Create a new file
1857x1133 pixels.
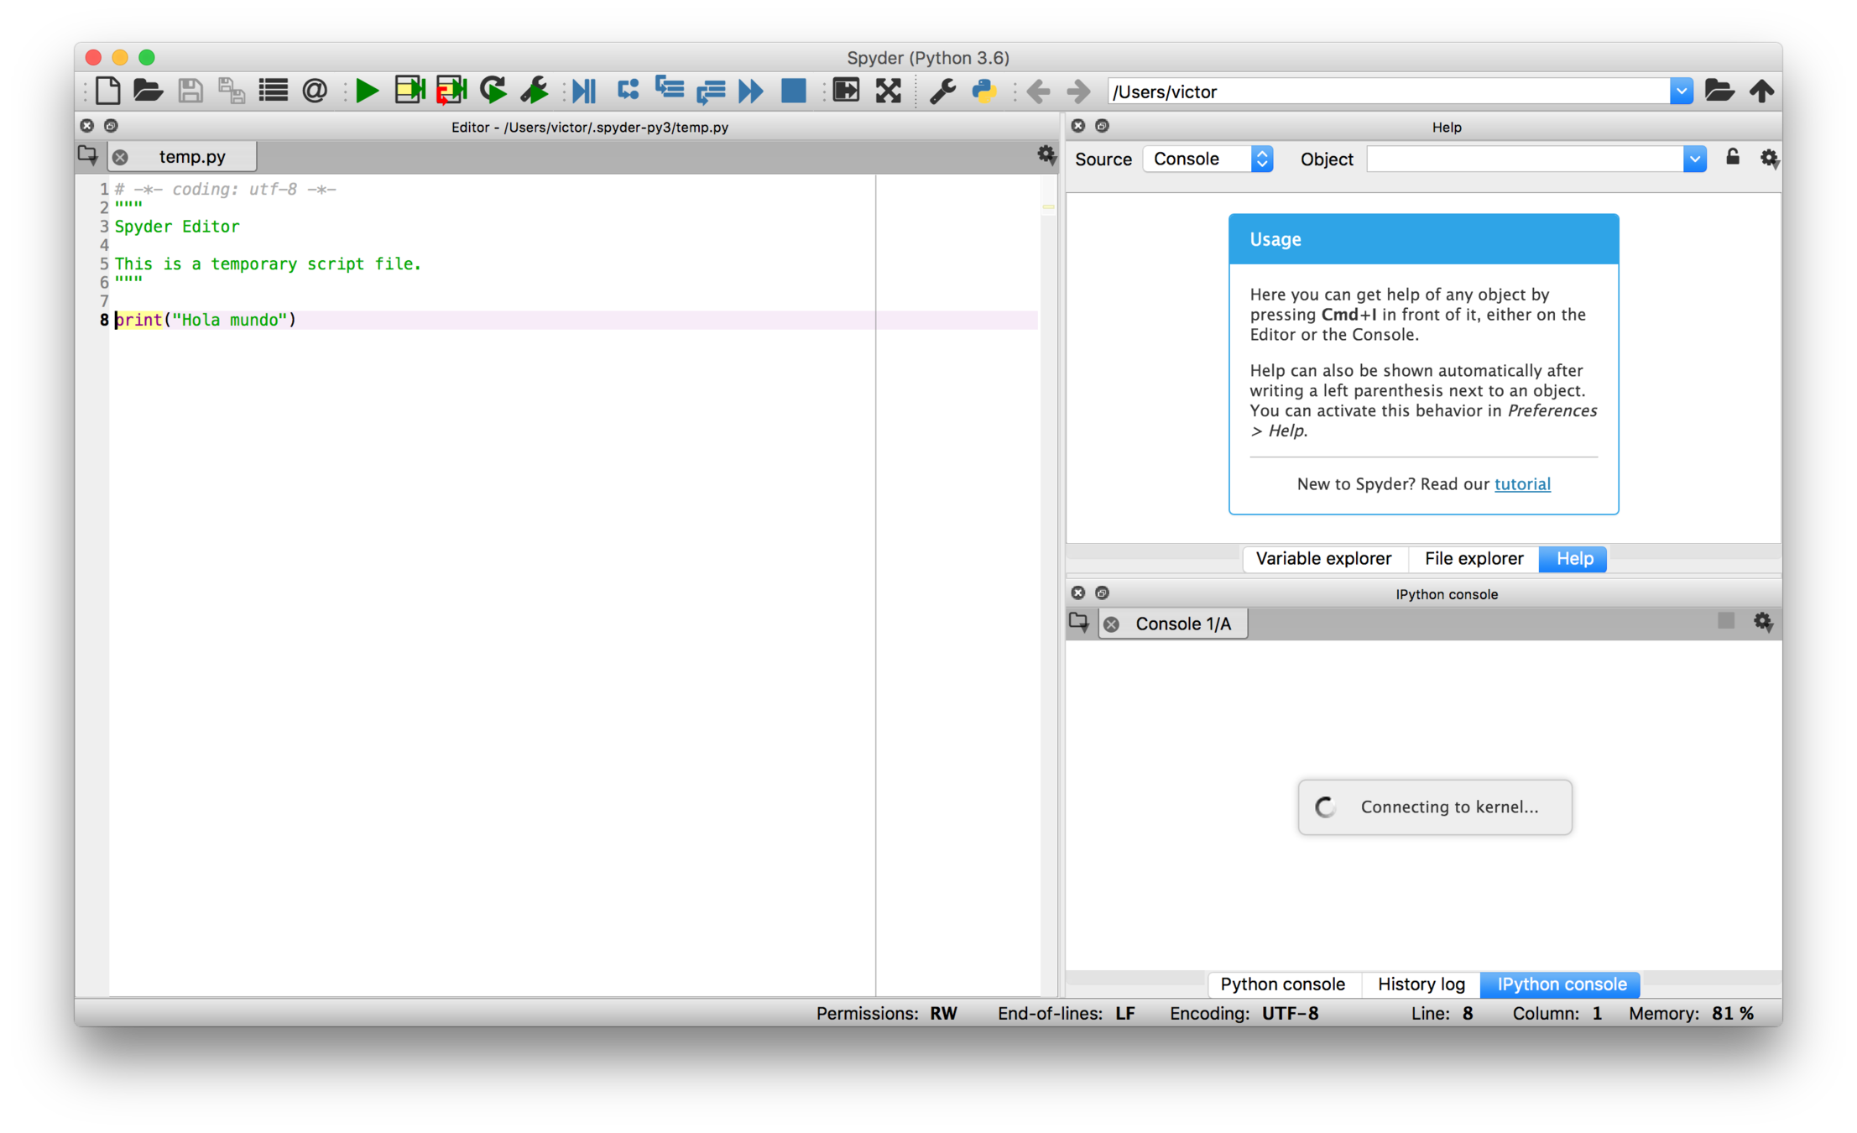tap(107, 91)
